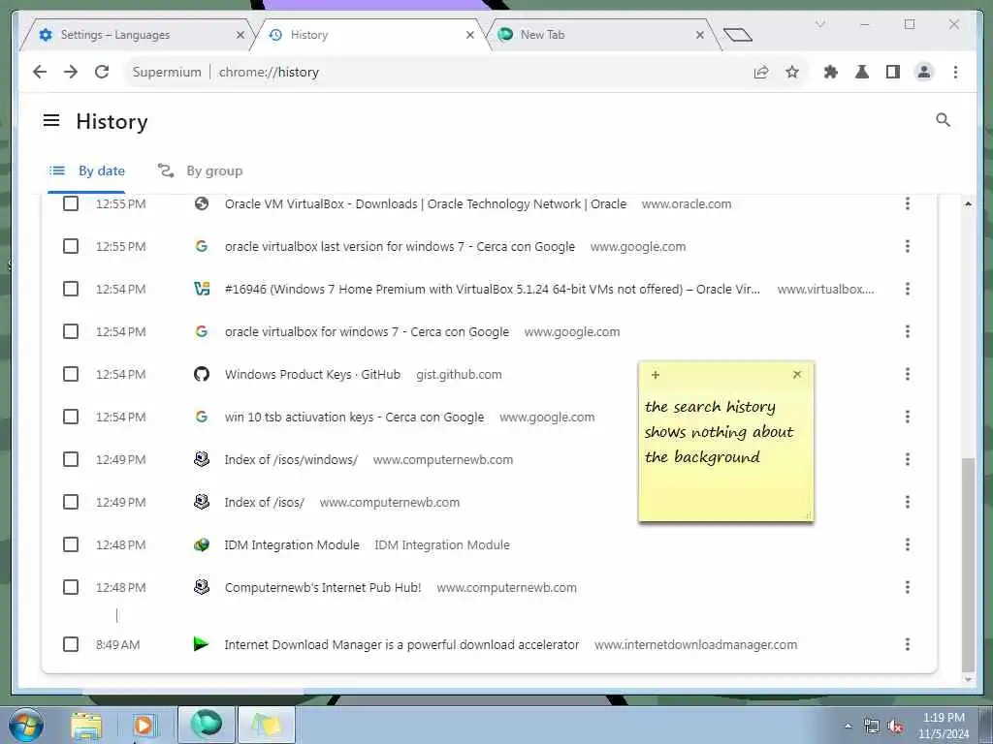
Task: Open Computernewb's Internet Pub Hub! link
Action: click(323, 587)
